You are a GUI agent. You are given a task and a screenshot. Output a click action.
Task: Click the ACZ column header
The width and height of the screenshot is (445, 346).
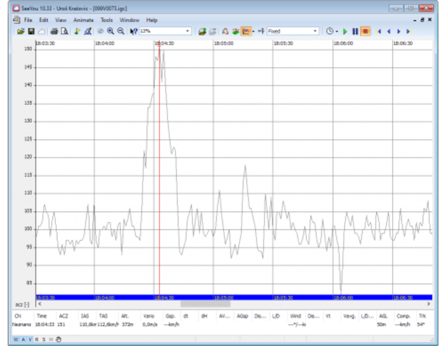coord(64,316)
